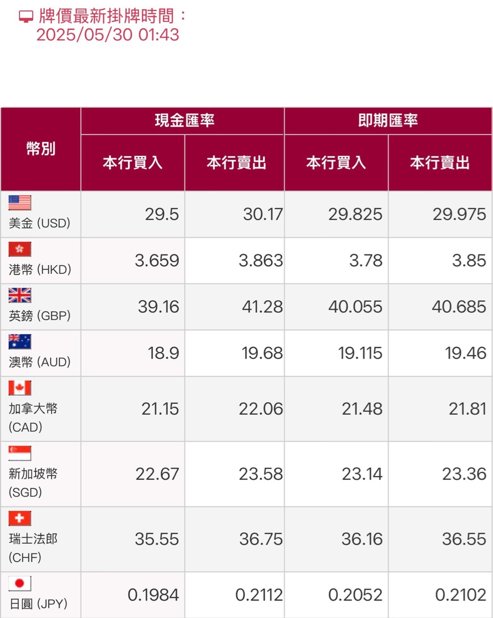
Task: Click the United Kingdom flag icon
Action: click(x=20, y=295)
